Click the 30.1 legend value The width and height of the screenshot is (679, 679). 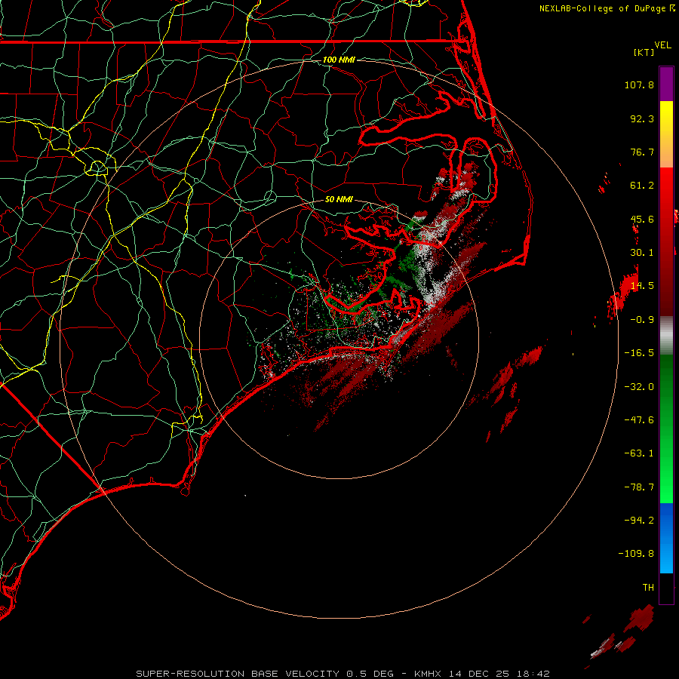(642, 253)
